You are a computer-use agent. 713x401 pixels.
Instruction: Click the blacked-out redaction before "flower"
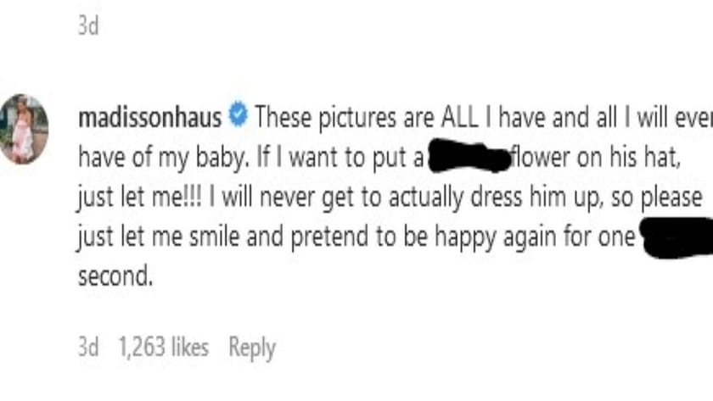click(468, 157)
